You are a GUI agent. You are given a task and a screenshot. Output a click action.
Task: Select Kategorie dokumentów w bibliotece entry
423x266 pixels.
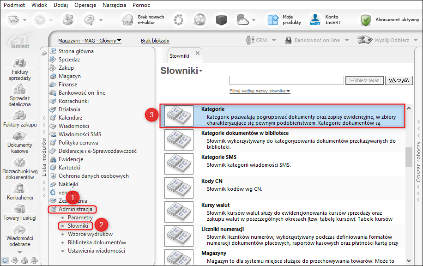point(282,140)
